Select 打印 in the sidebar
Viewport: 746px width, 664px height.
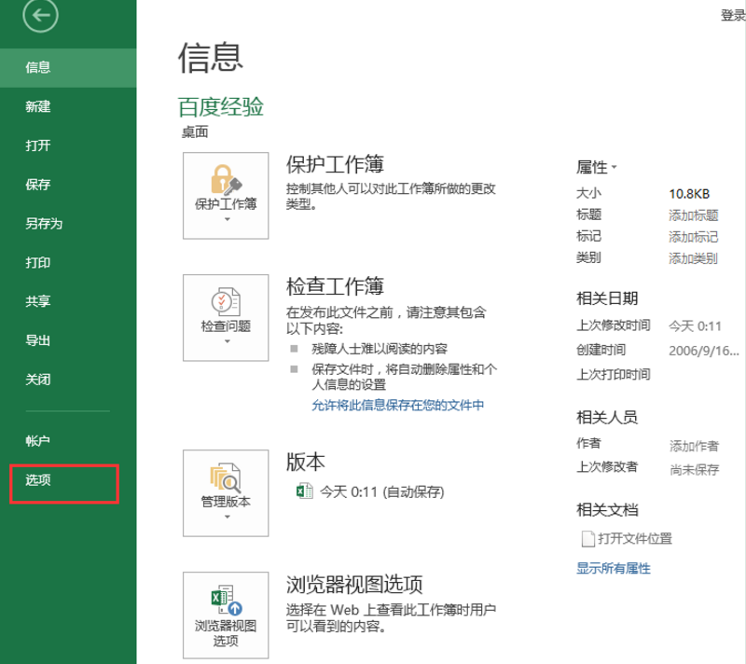(x=37, y=263)
